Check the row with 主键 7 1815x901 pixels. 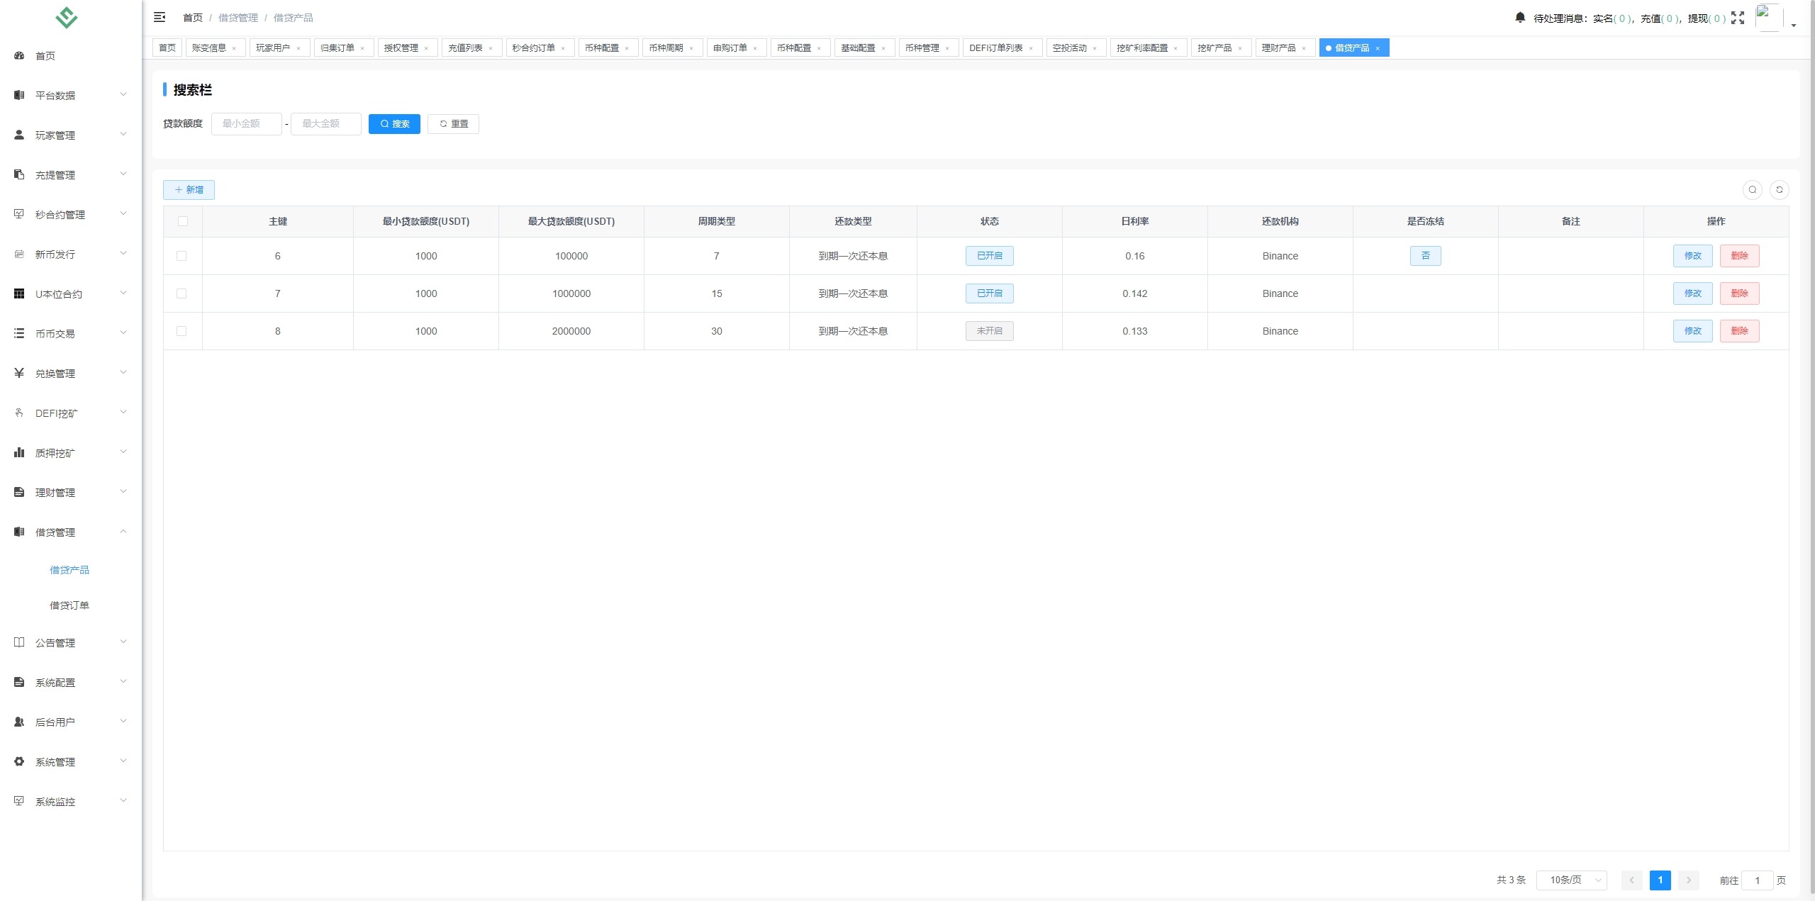point(181,293)
